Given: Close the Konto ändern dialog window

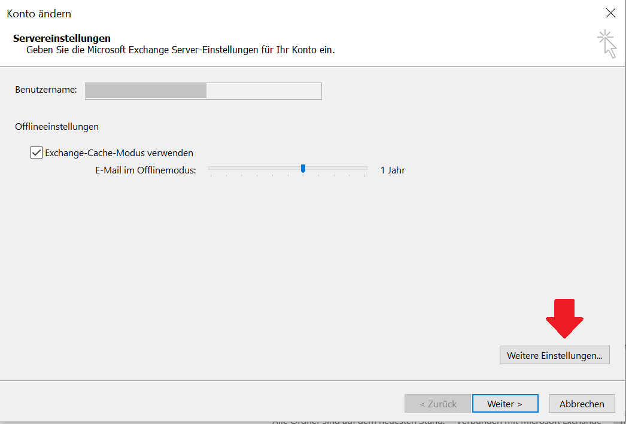Looking at the screenshot, I should [610, 13].
